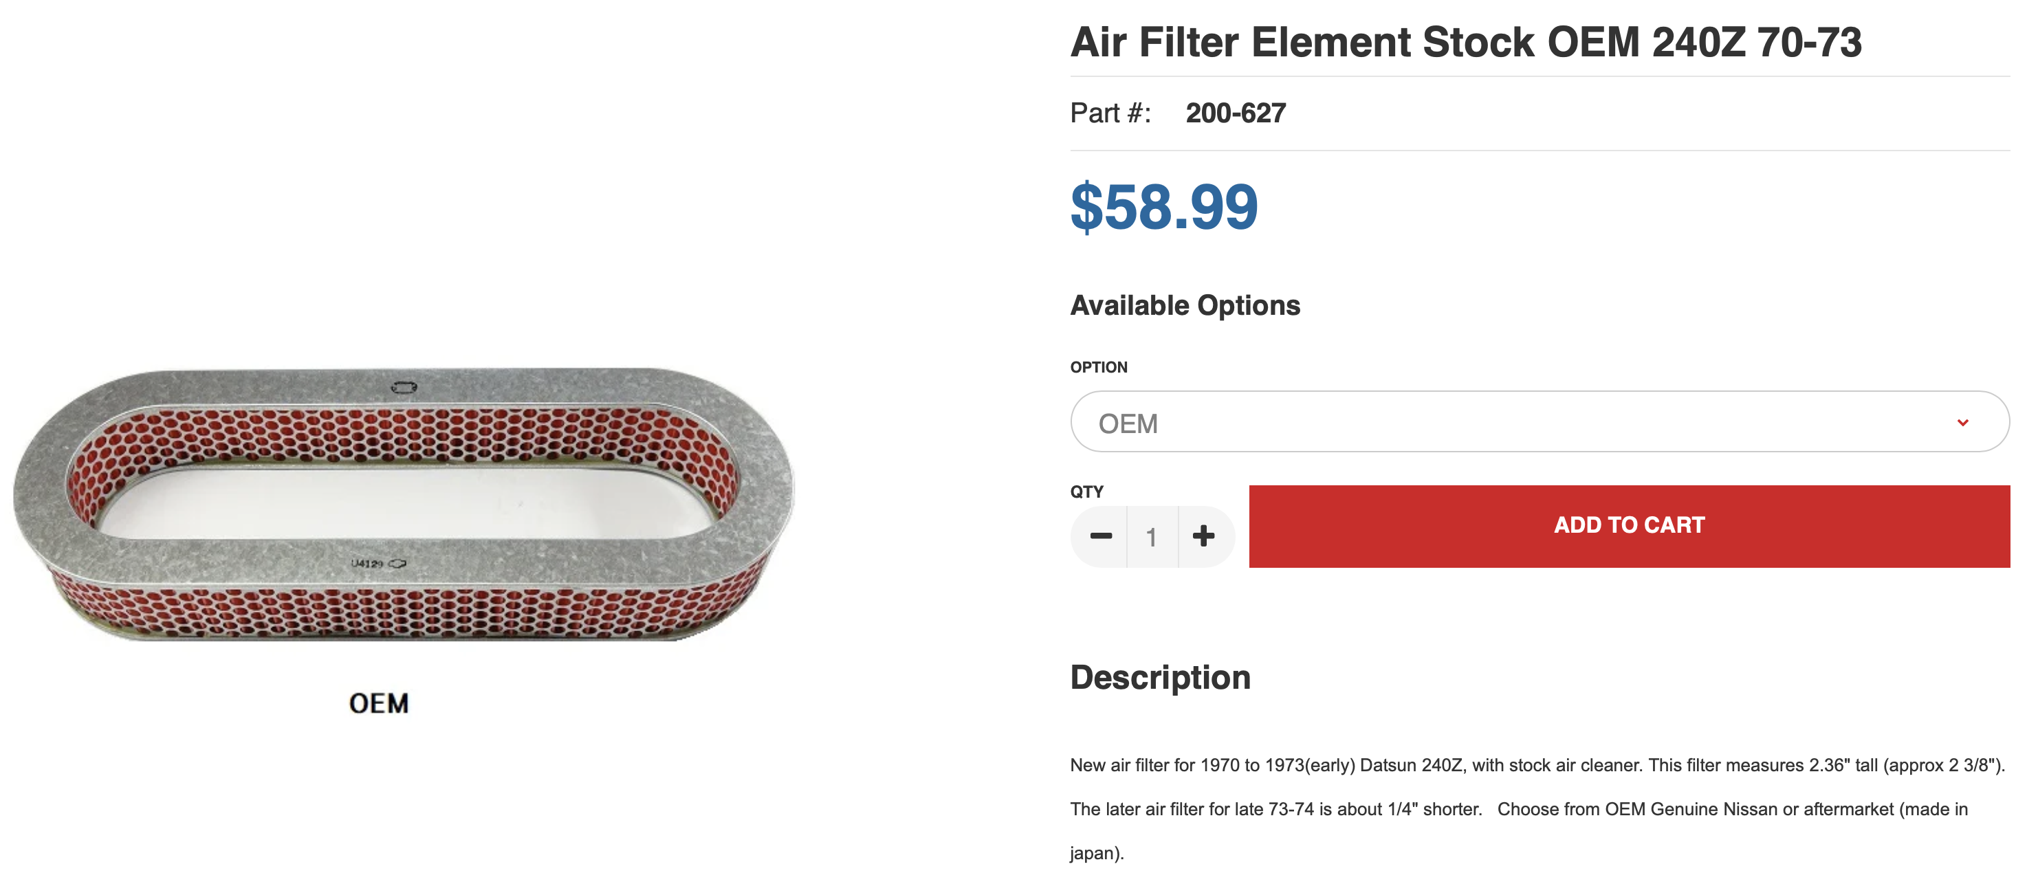Viewport: 2027px width, 895px height.
Task: Click the product title heading
Action: (x=1466, y=43)
